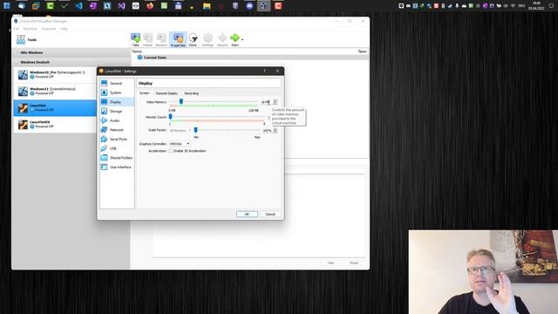The height and width of the screenshot is (314, 558).
Task: Open Machine menu in VirtualBox Manager
Action: pos(31,29)
